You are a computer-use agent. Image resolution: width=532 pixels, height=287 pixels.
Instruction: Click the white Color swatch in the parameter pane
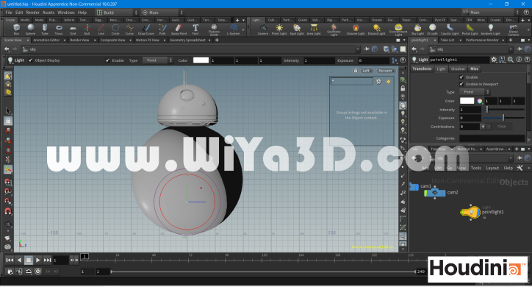coord(467,101)
